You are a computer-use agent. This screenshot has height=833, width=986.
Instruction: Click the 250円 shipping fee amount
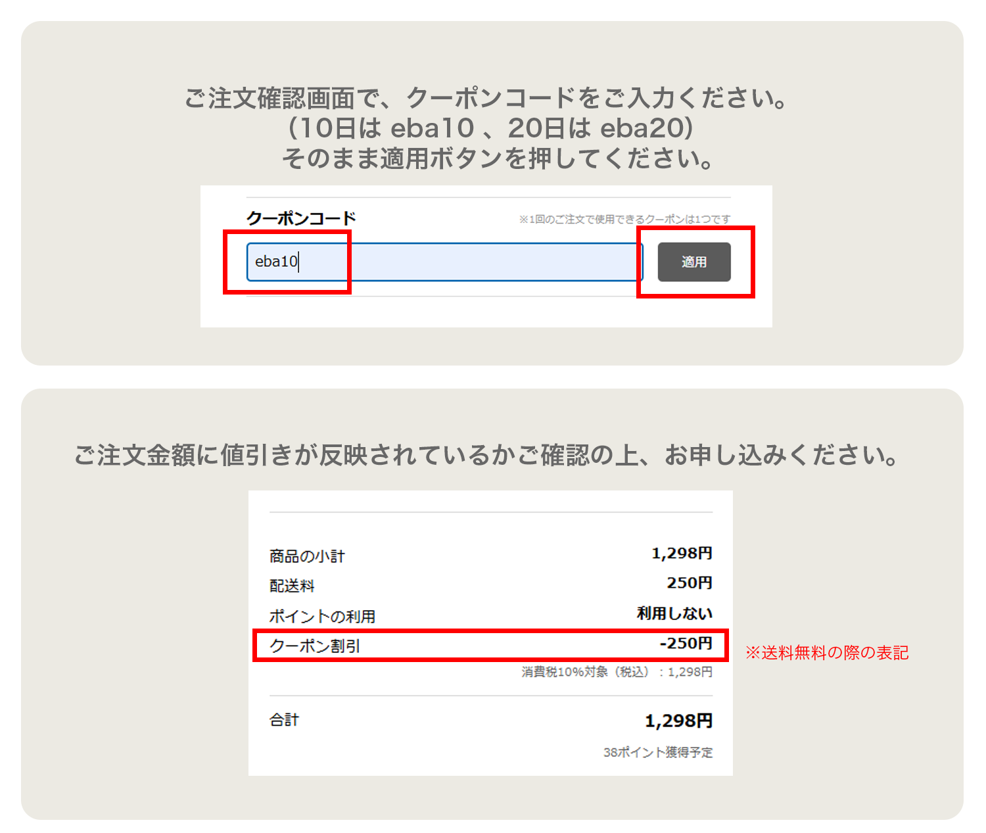(x=690, y=583)
